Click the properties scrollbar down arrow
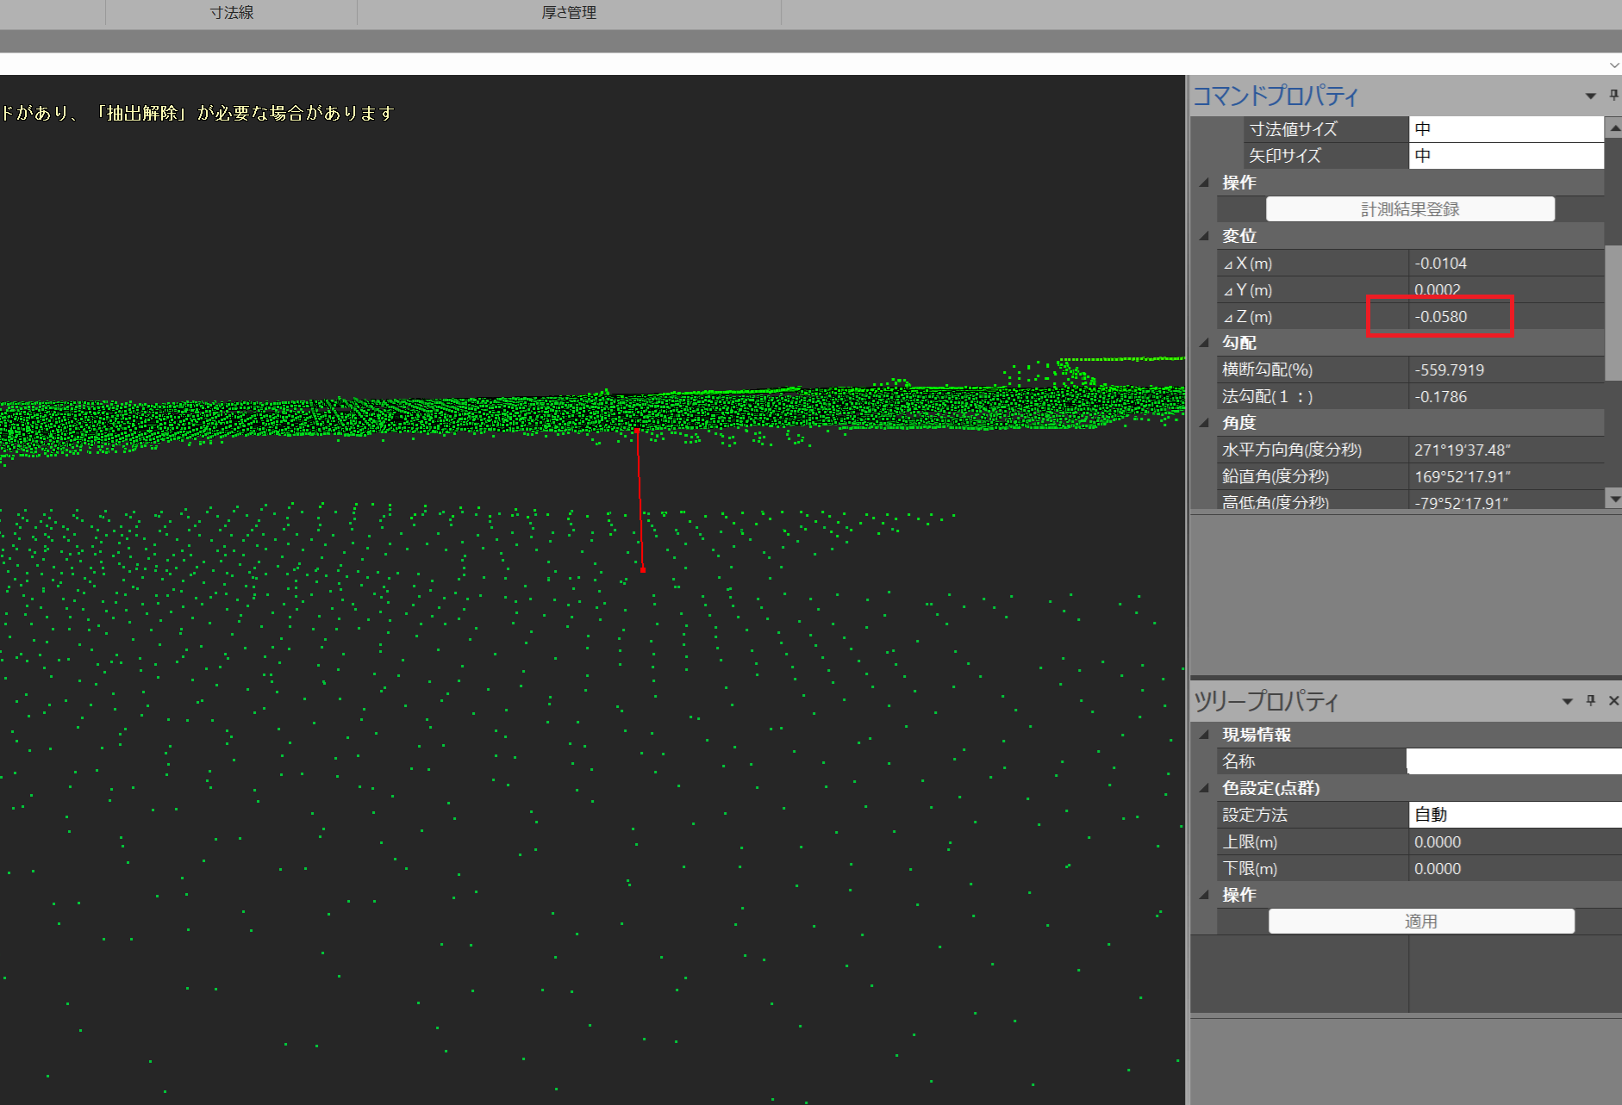1622x1105 pixels. point(1614,498)
